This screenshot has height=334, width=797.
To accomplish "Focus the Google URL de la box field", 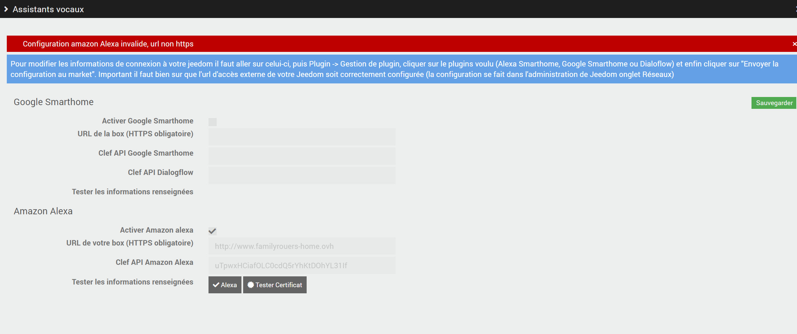I will [x=302, y=137].
